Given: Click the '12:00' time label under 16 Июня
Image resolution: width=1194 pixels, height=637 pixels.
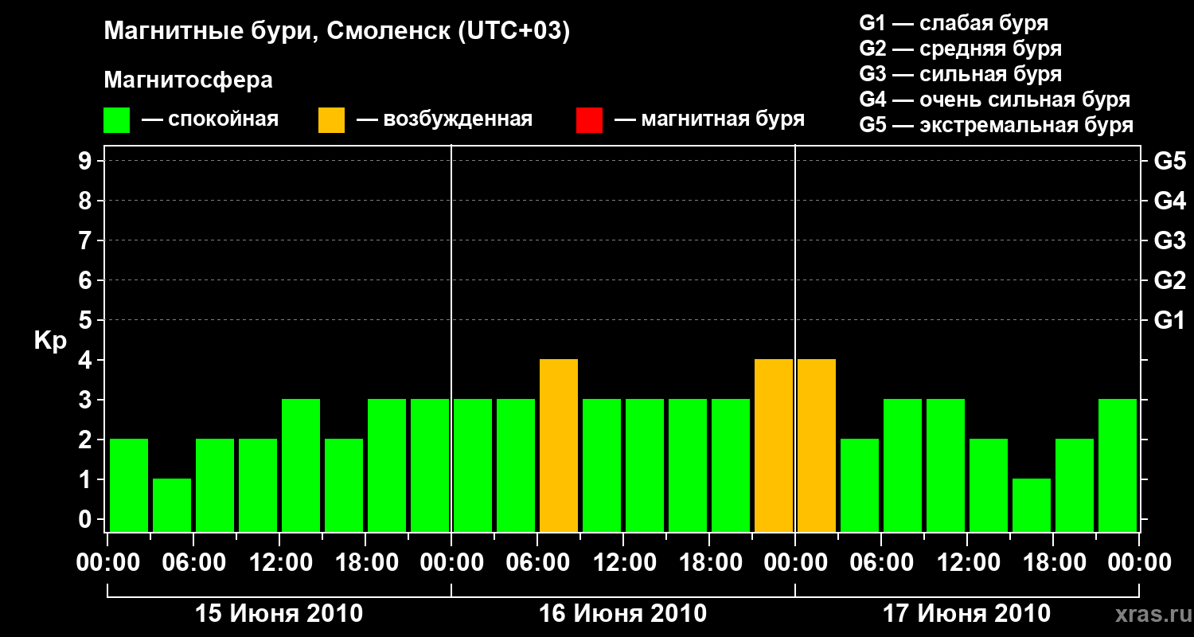Looking at the screenshot, I should (x=623, y=563).
